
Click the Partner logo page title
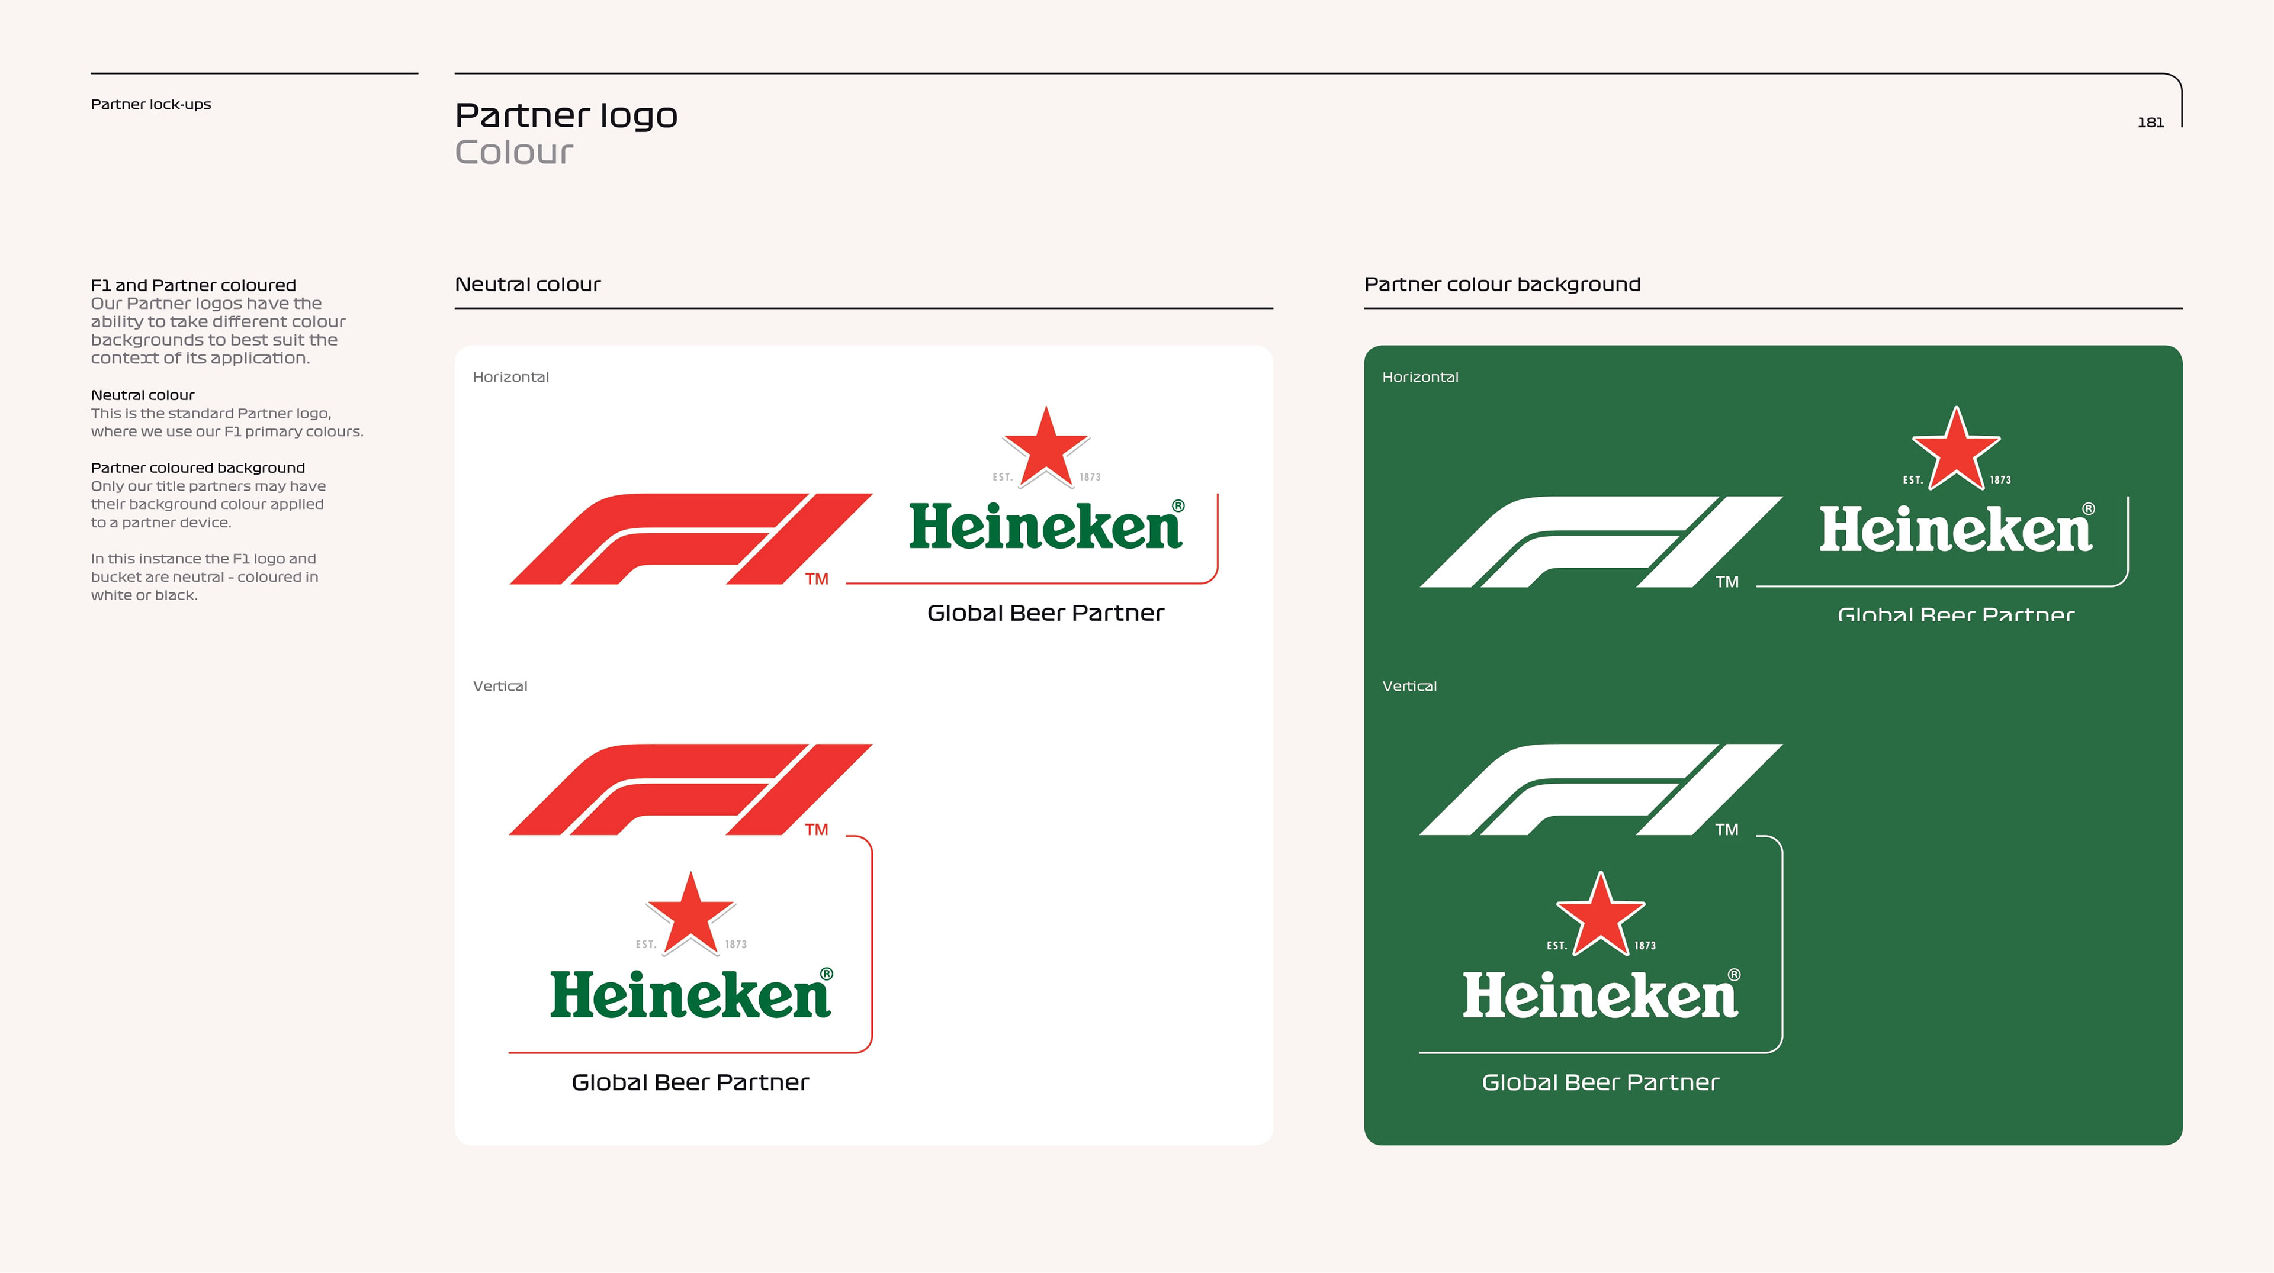pyautogui.click(x=566, y=115)
